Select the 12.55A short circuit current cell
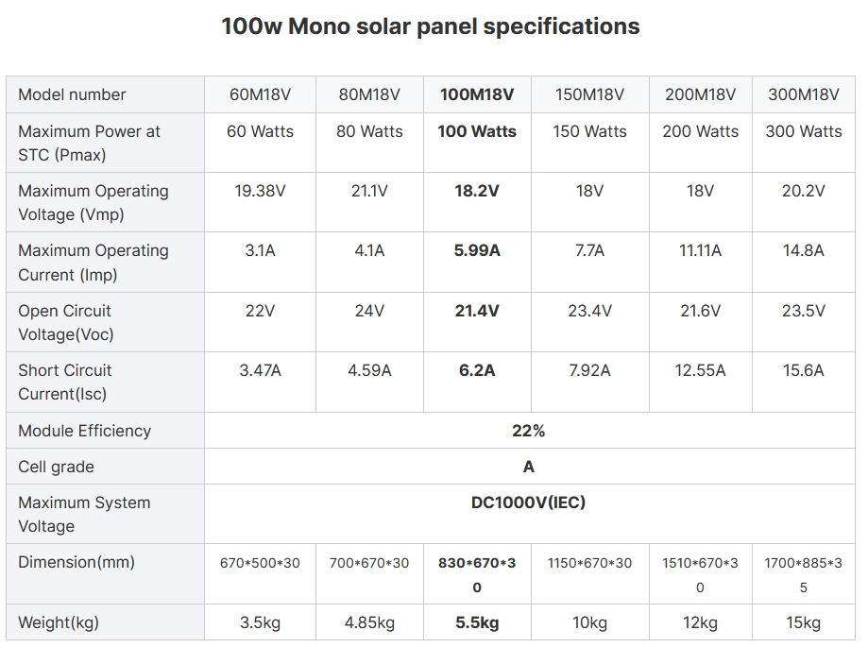Screen dimensions: 868x647 coord(700,370)
